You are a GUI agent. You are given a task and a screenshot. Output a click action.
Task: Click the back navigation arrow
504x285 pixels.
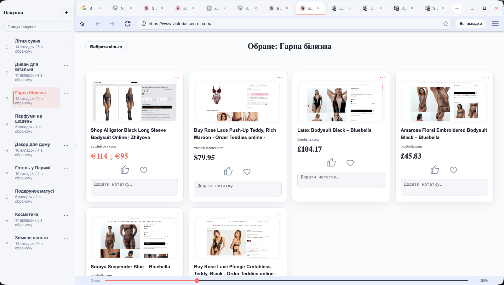click(98, 24)
